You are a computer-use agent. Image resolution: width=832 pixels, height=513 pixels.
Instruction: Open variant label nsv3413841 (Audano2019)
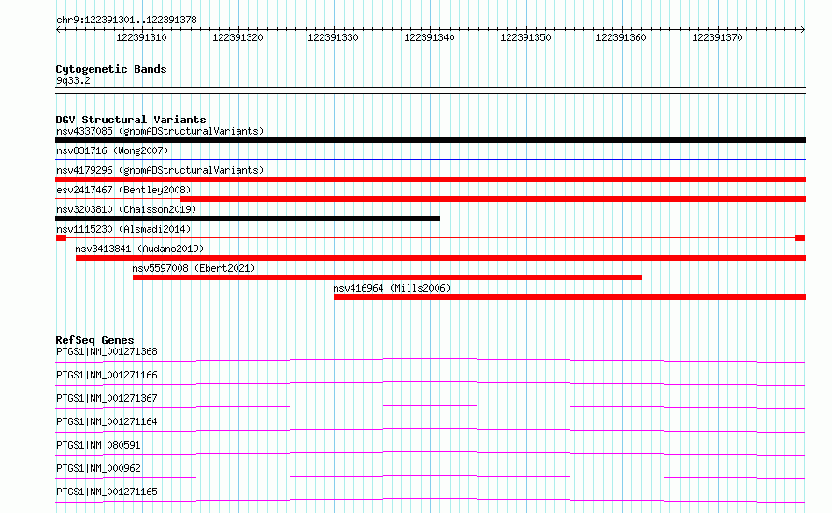pos(139,249)
